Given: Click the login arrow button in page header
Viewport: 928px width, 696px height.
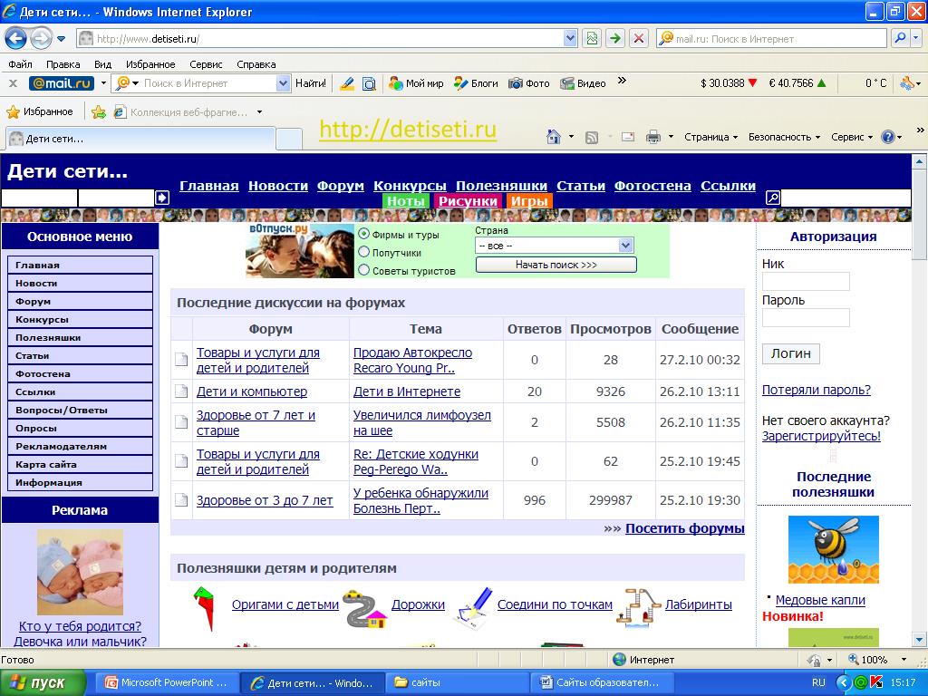Looking at the screenshot, I should (162, 198).
